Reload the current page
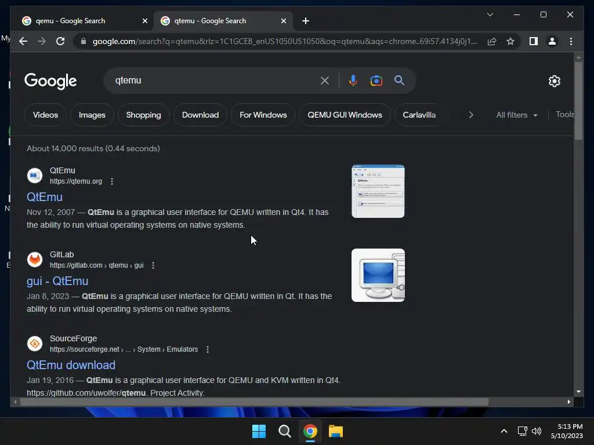Viewport: 594px width, 445px height. coord(60,41)
